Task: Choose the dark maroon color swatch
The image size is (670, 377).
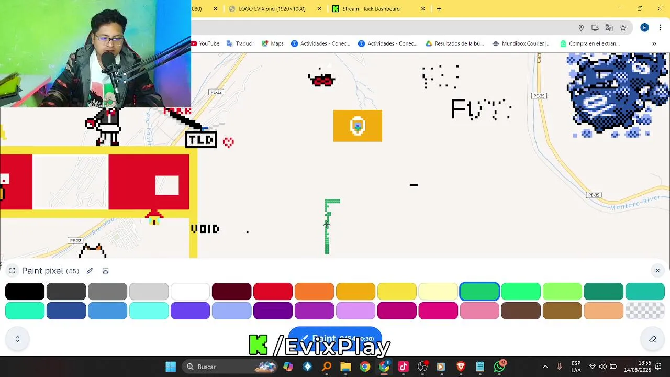Action: pyautogui.click(x=231, y=292)
